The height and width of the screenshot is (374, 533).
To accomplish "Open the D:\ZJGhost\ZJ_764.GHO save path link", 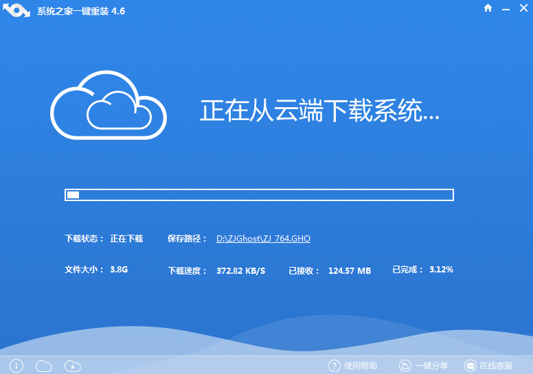I will [x=263, y=239].
